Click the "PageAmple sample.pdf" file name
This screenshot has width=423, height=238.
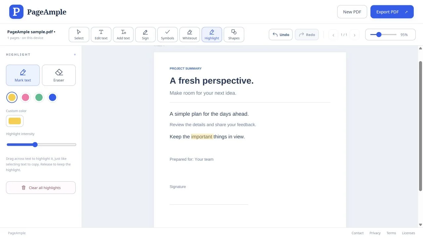click(30, 32)
